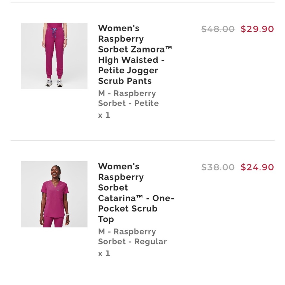285x285 pixels.
Task: Open the Catarina One-Pocket Scrub Top title
Action: 136,193
